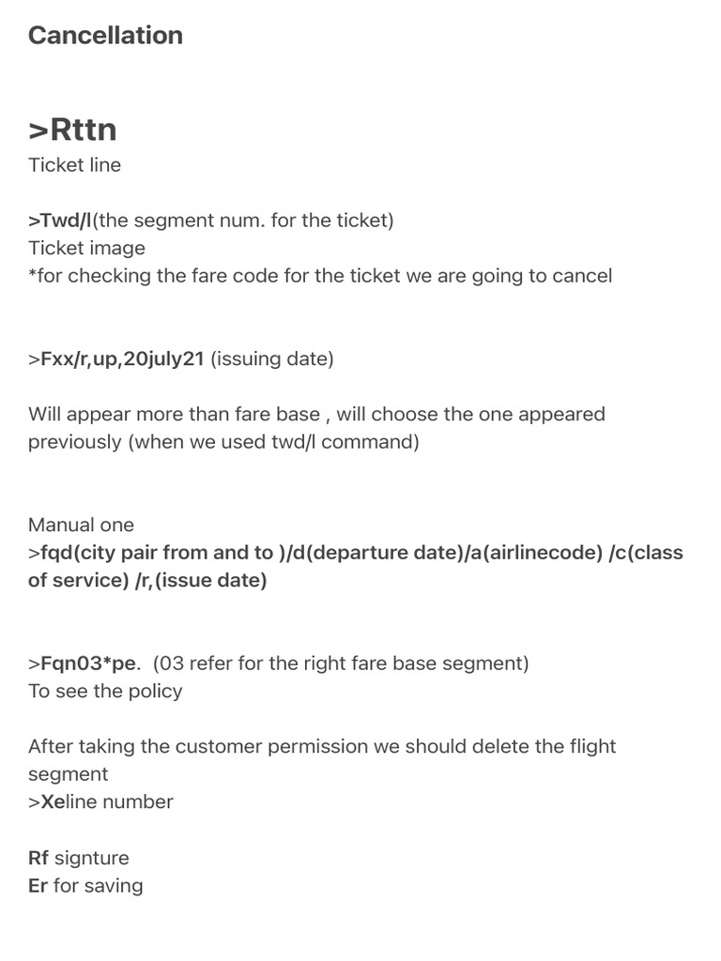Click the 'To see the policy' line
Image resolution: width=721 pixels, height=961 pixels.
(105, 692)
